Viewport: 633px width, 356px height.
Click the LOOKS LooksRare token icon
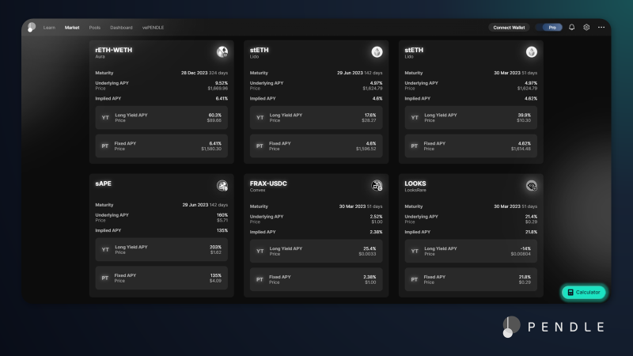tap(532, 186)
